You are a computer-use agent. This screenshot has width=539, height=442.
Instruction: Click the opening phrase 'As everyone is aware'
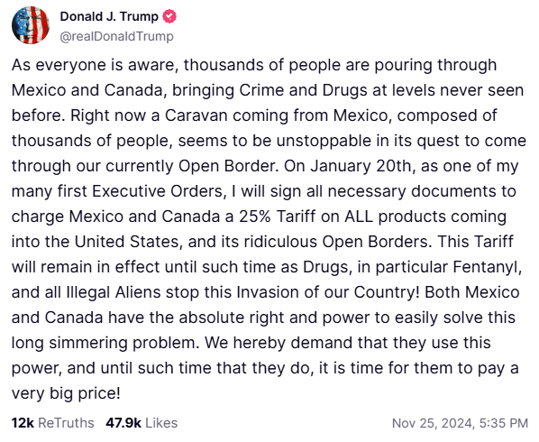pos(95,65)
